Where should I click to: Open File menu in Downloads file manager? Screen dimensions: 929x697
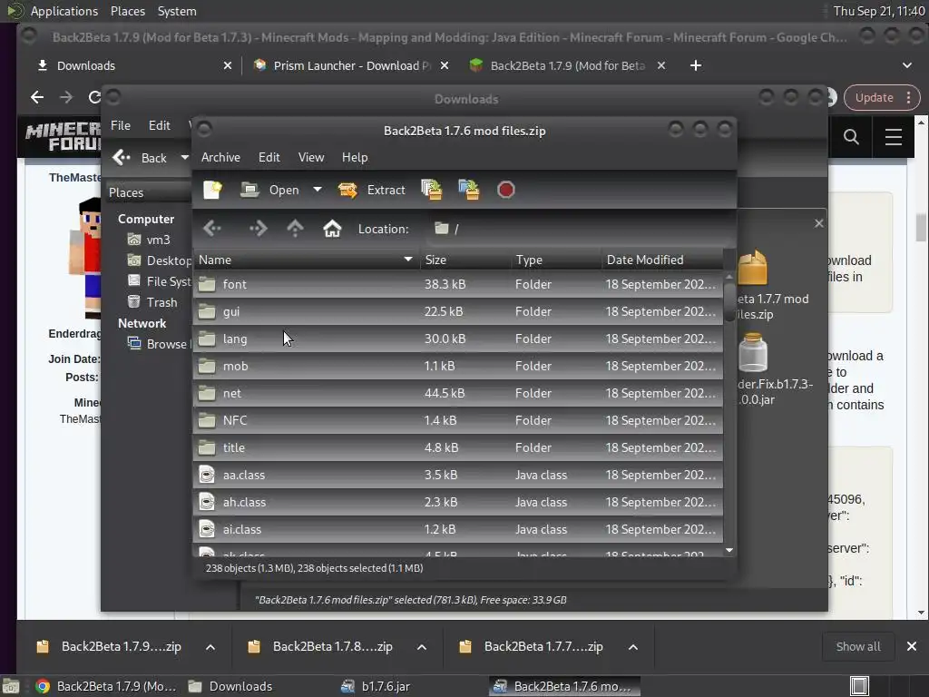pyautogui.click(x=121, y=125)
